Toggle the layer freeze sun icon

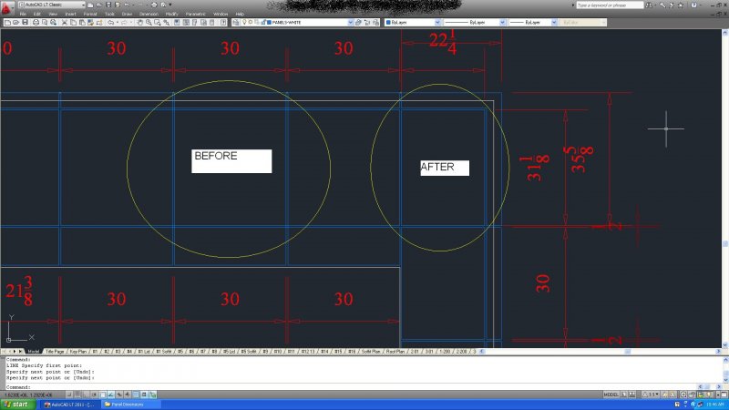251,22
